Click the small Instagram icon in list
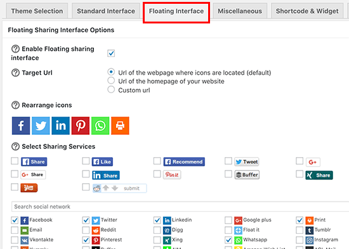349x249 pixels. pos(310,240)
